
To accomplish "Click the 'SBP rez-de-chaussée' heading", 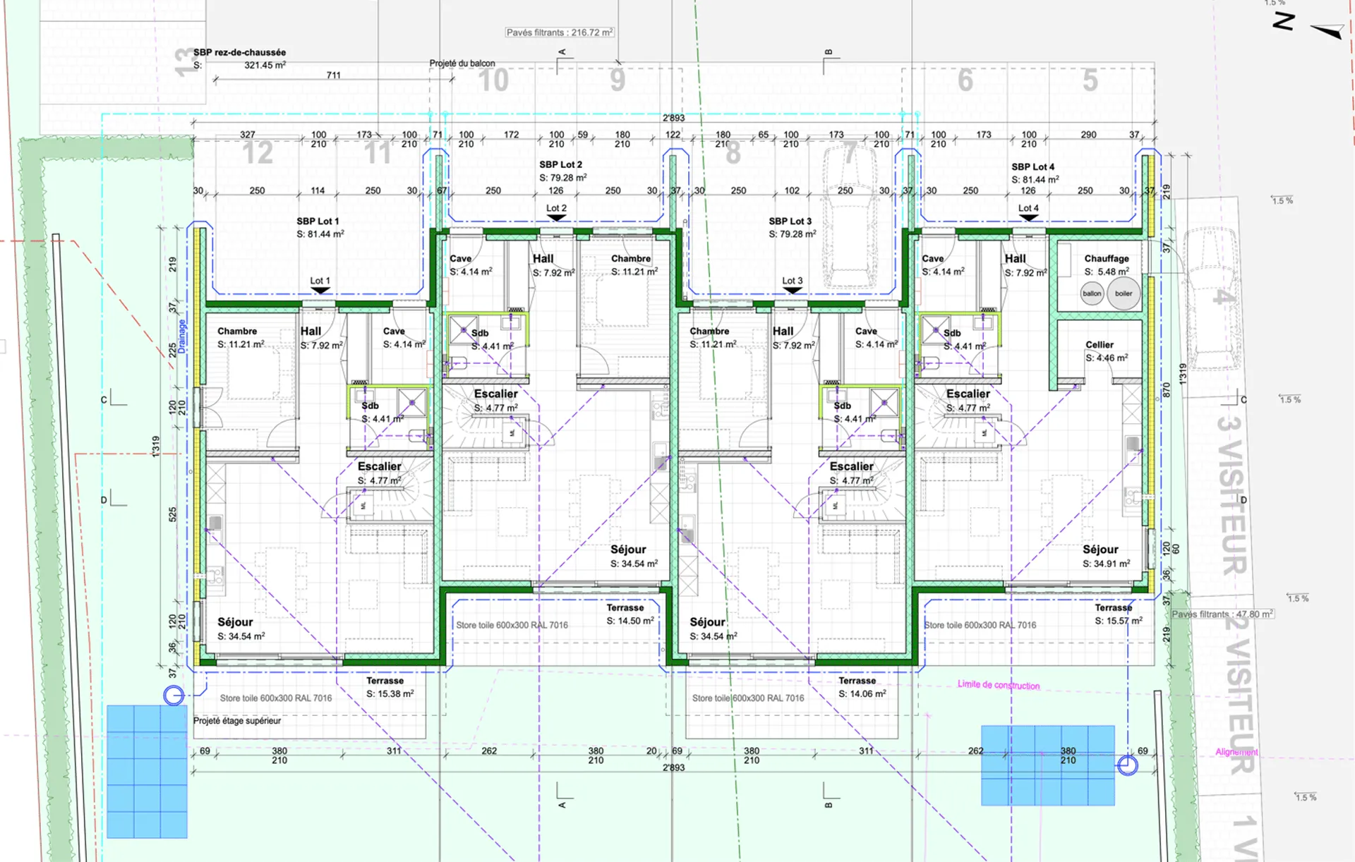I will [240, 52].
